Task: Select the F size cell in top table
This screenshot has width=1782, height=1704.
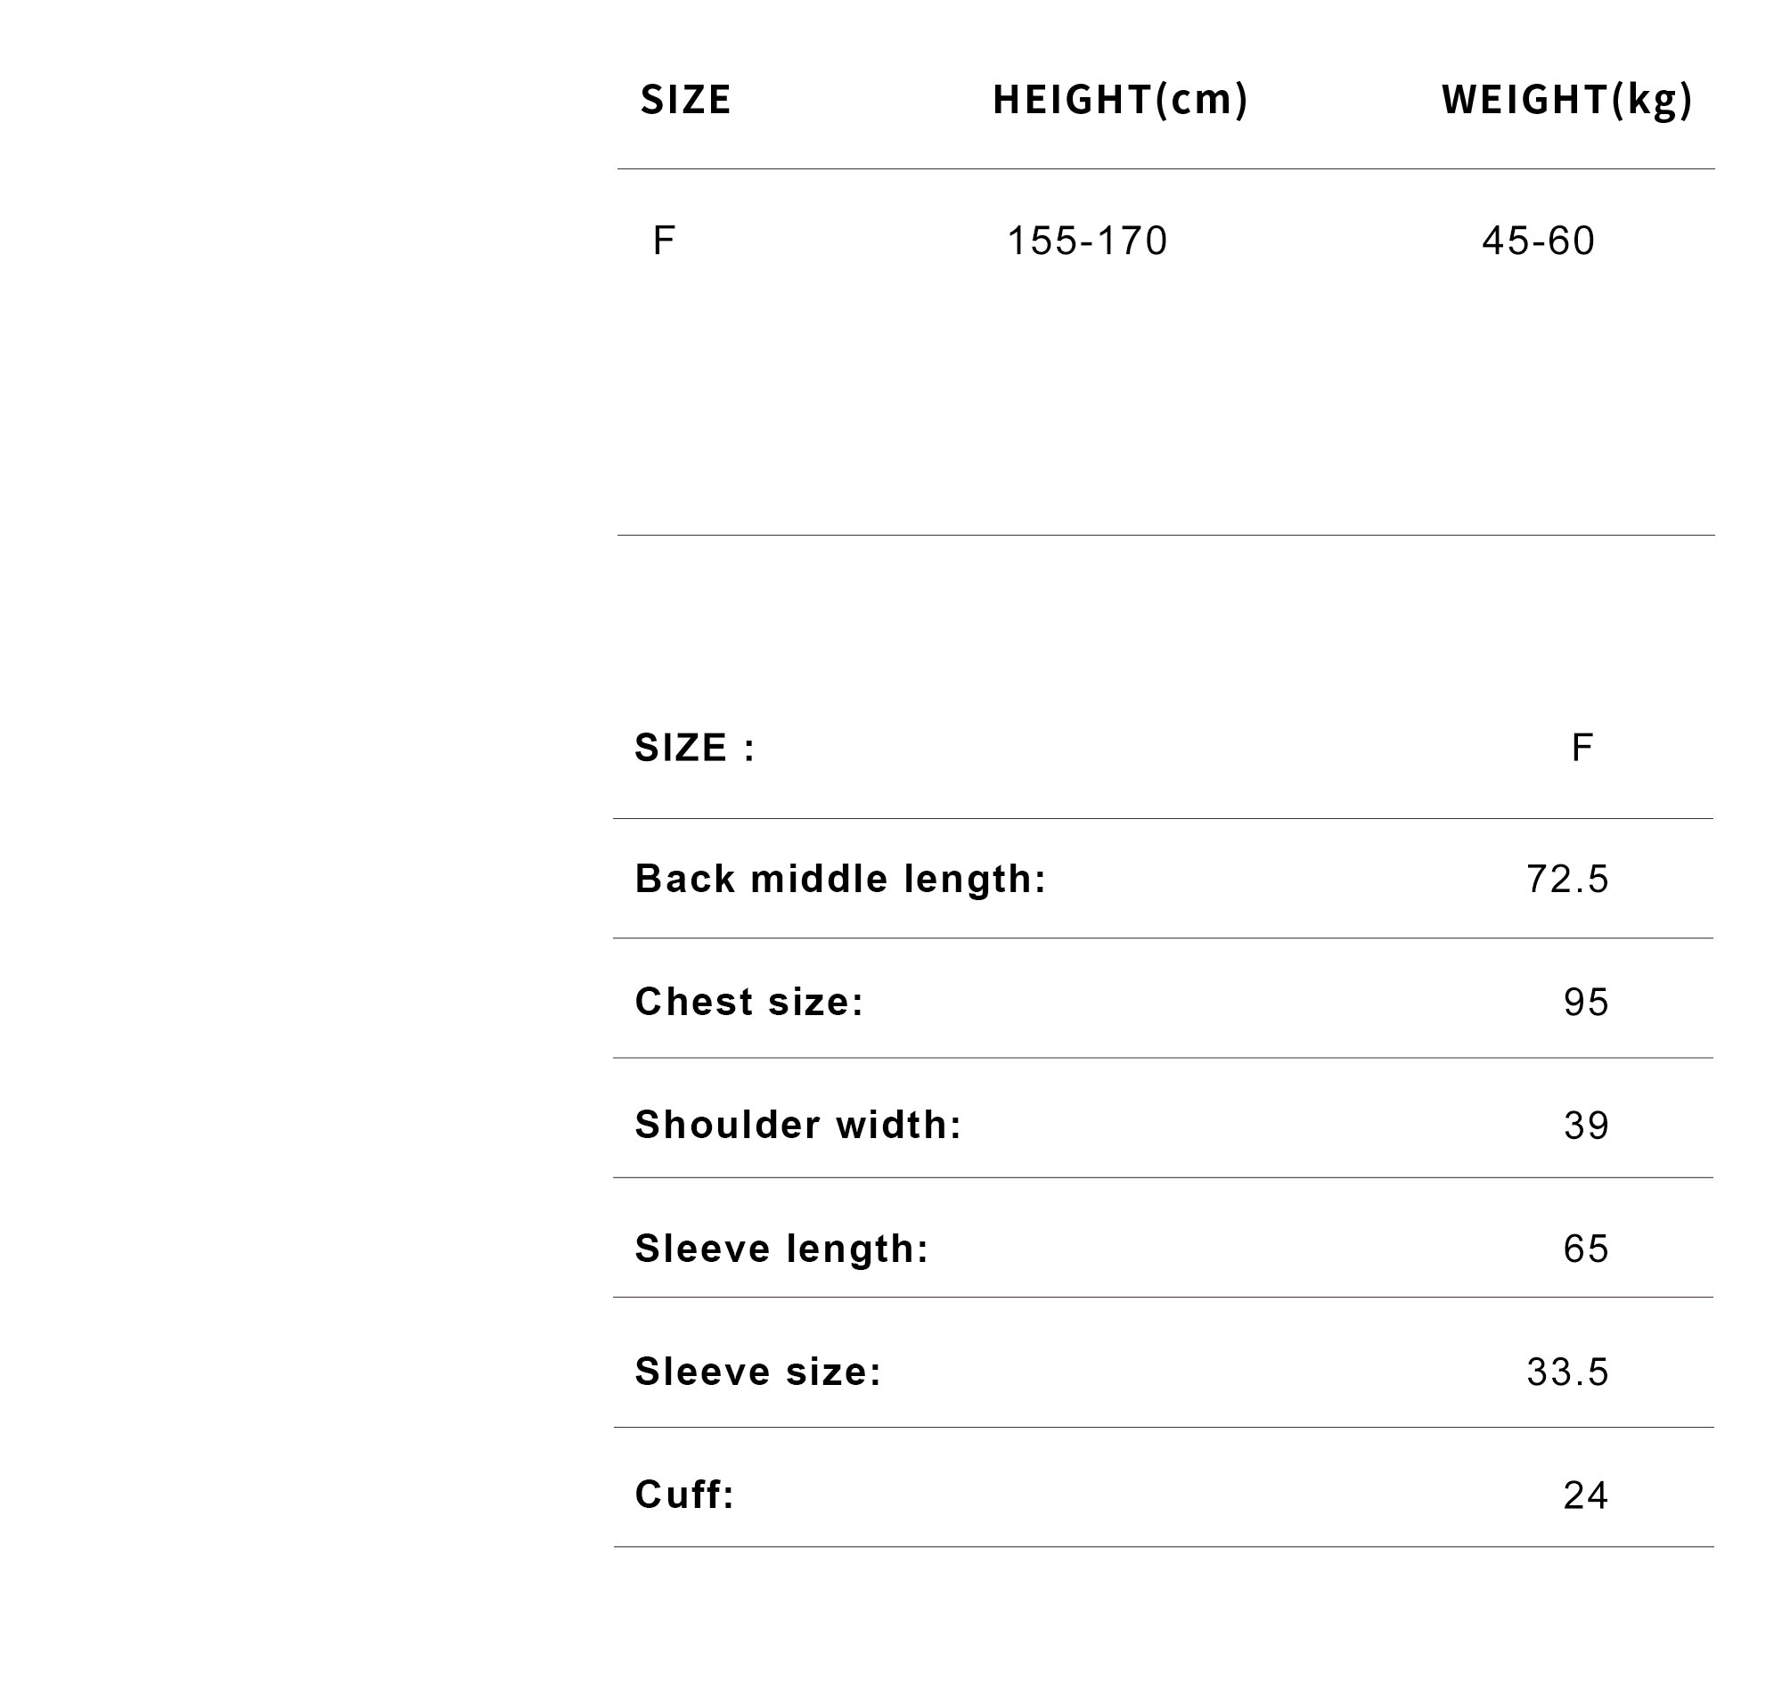Action: tap(663, 241)
